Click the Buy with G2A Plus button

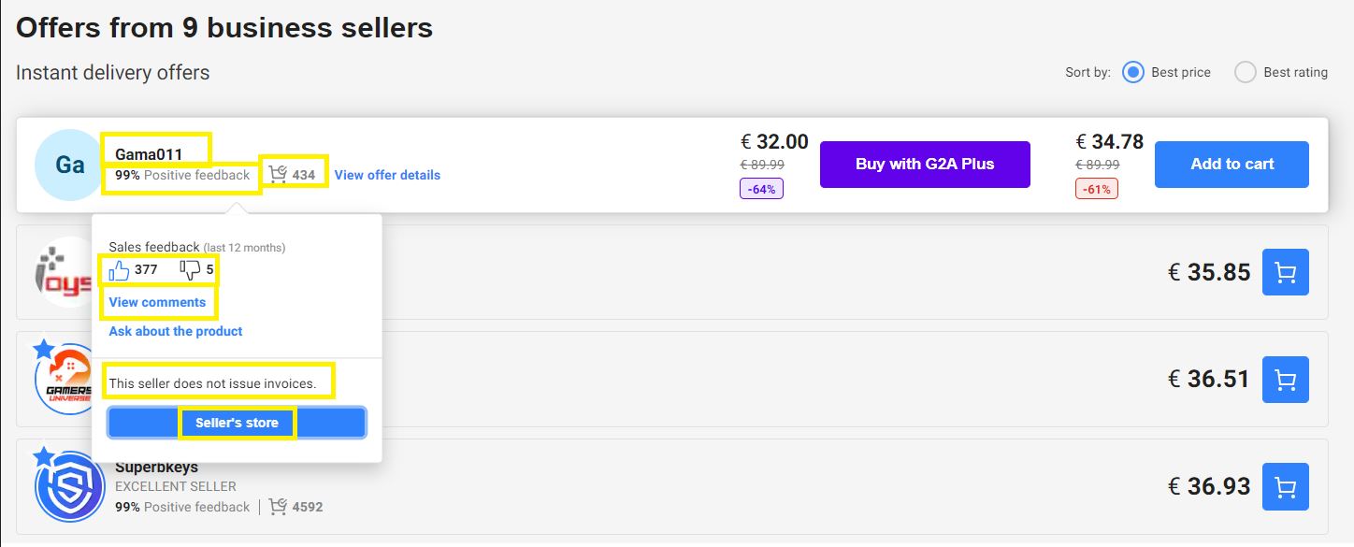924,164
